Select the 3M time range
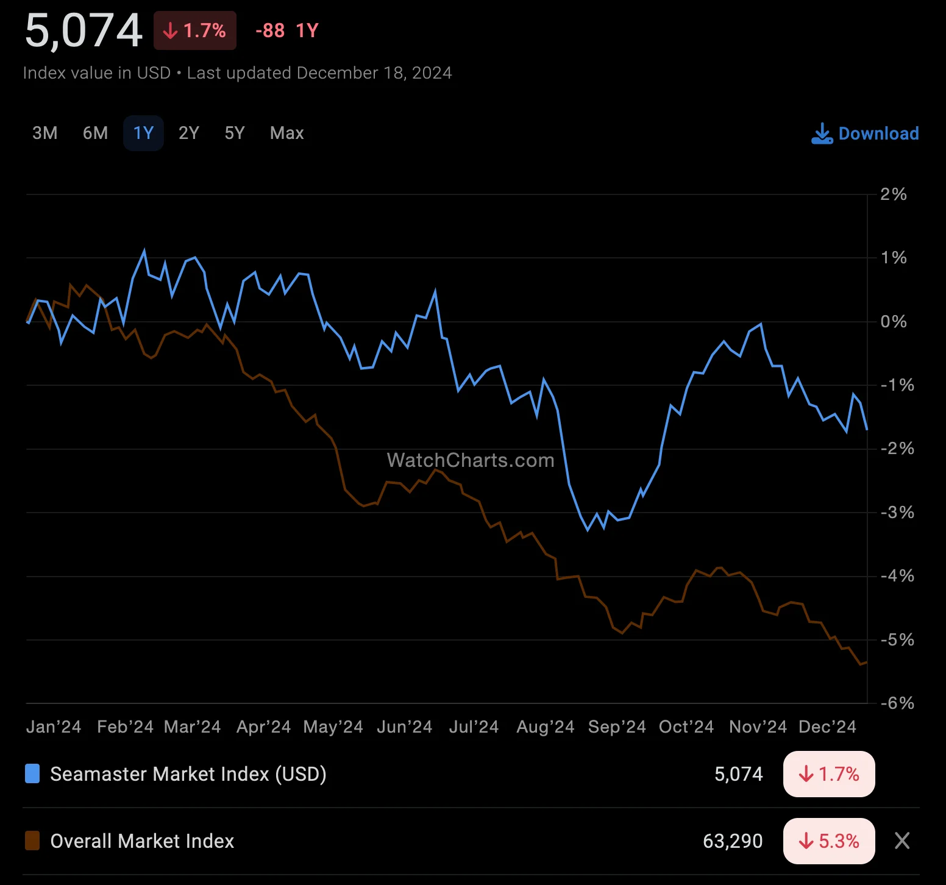 point(45,133)
